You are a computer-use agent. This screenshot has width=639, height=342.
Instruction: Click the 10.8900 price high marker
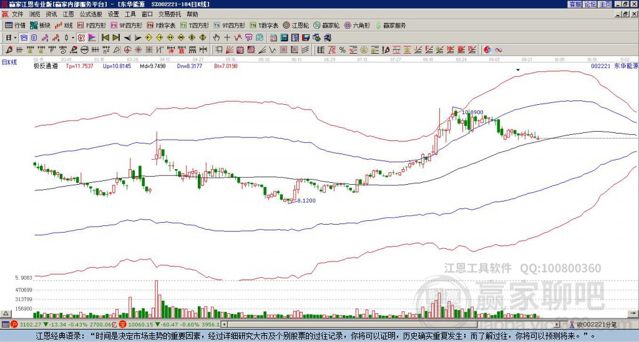[x=473, y=112]
